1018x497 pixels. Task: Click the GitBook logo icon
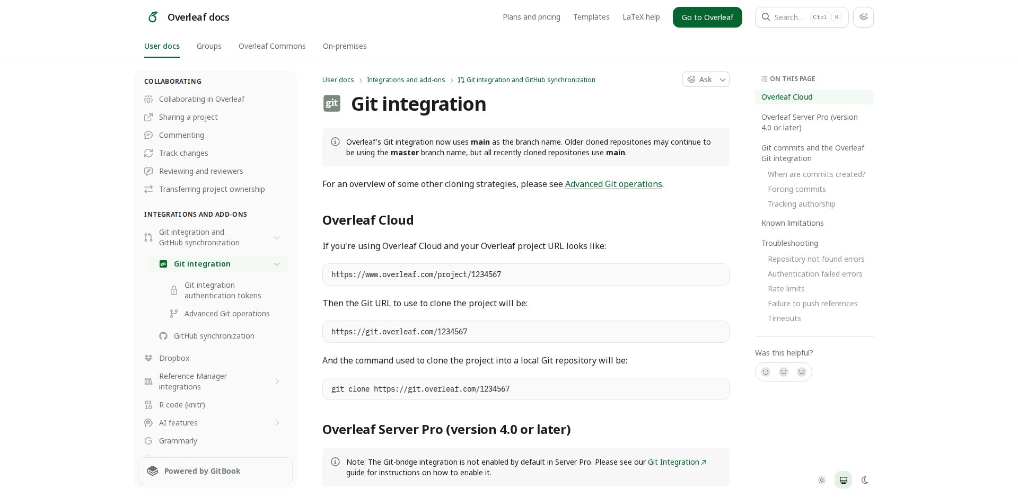(153, 471)
